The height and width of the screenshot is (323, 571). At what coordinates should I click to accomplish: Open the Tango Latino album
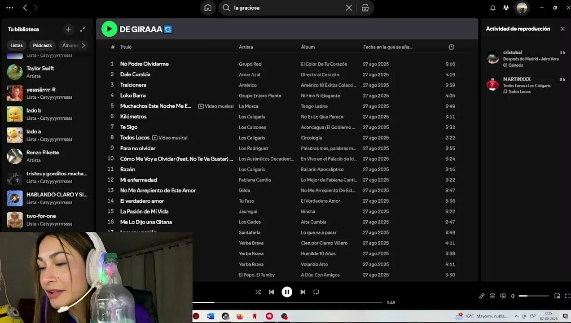point(314,106)
